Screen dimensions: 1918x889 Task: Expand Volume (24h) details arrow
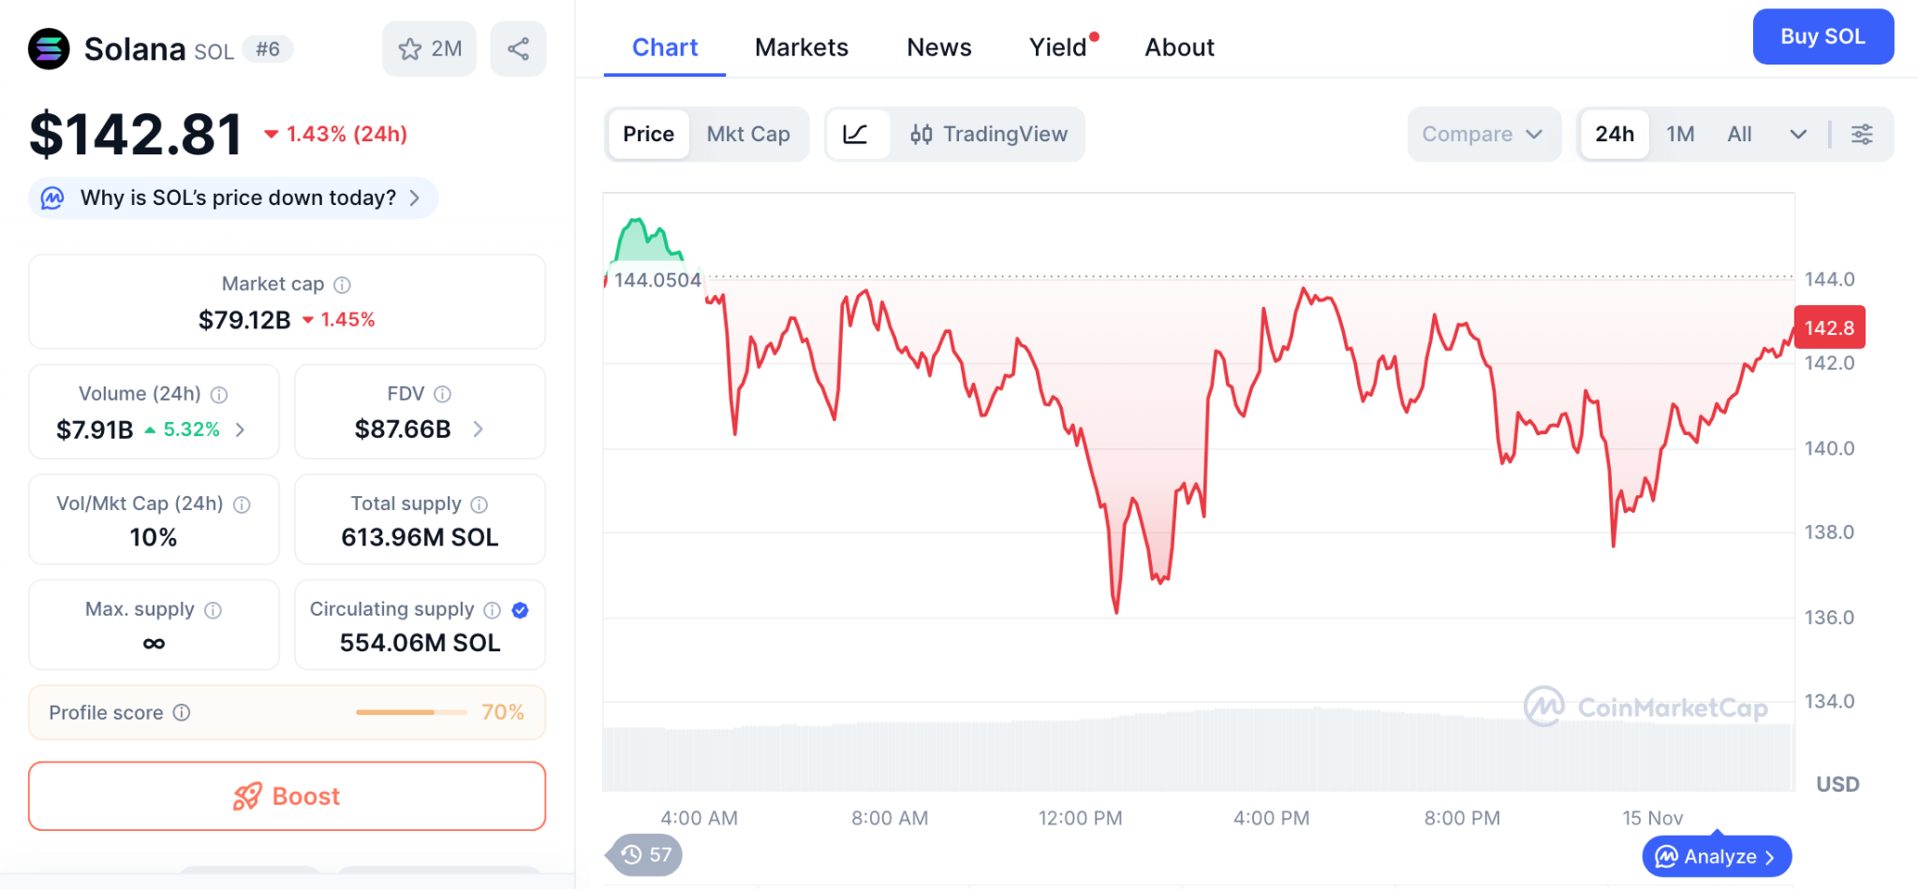[x=241, y=430]
